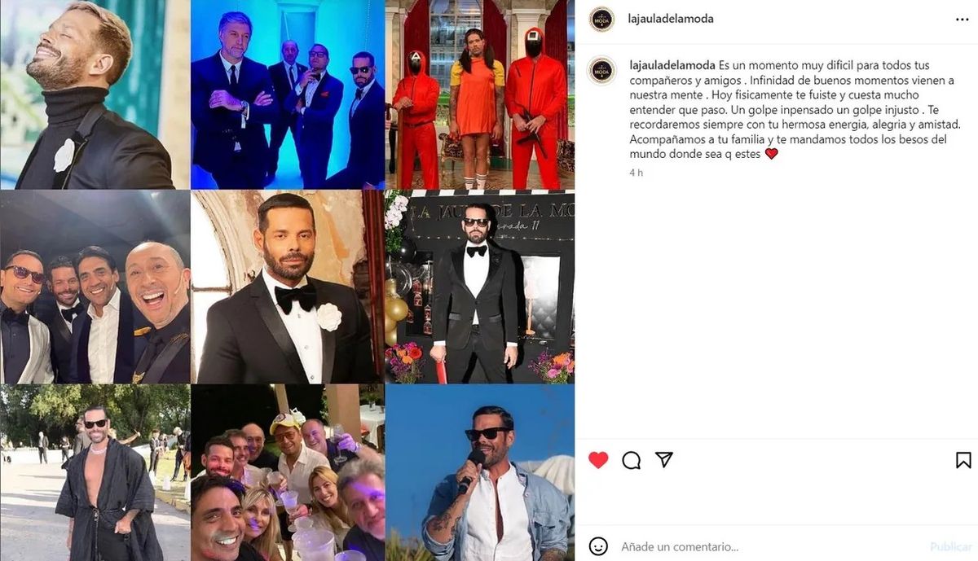
Task: Open the group selfie with drinks photo
Action: [288, 473]
